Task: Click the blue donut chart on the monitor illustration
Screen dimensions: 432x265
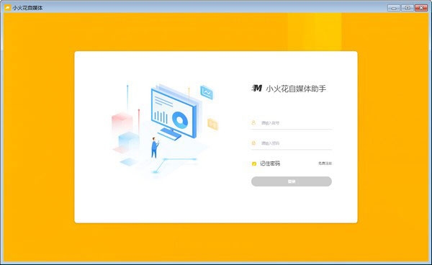Action: pyautogui.click(x=180, y=120)
